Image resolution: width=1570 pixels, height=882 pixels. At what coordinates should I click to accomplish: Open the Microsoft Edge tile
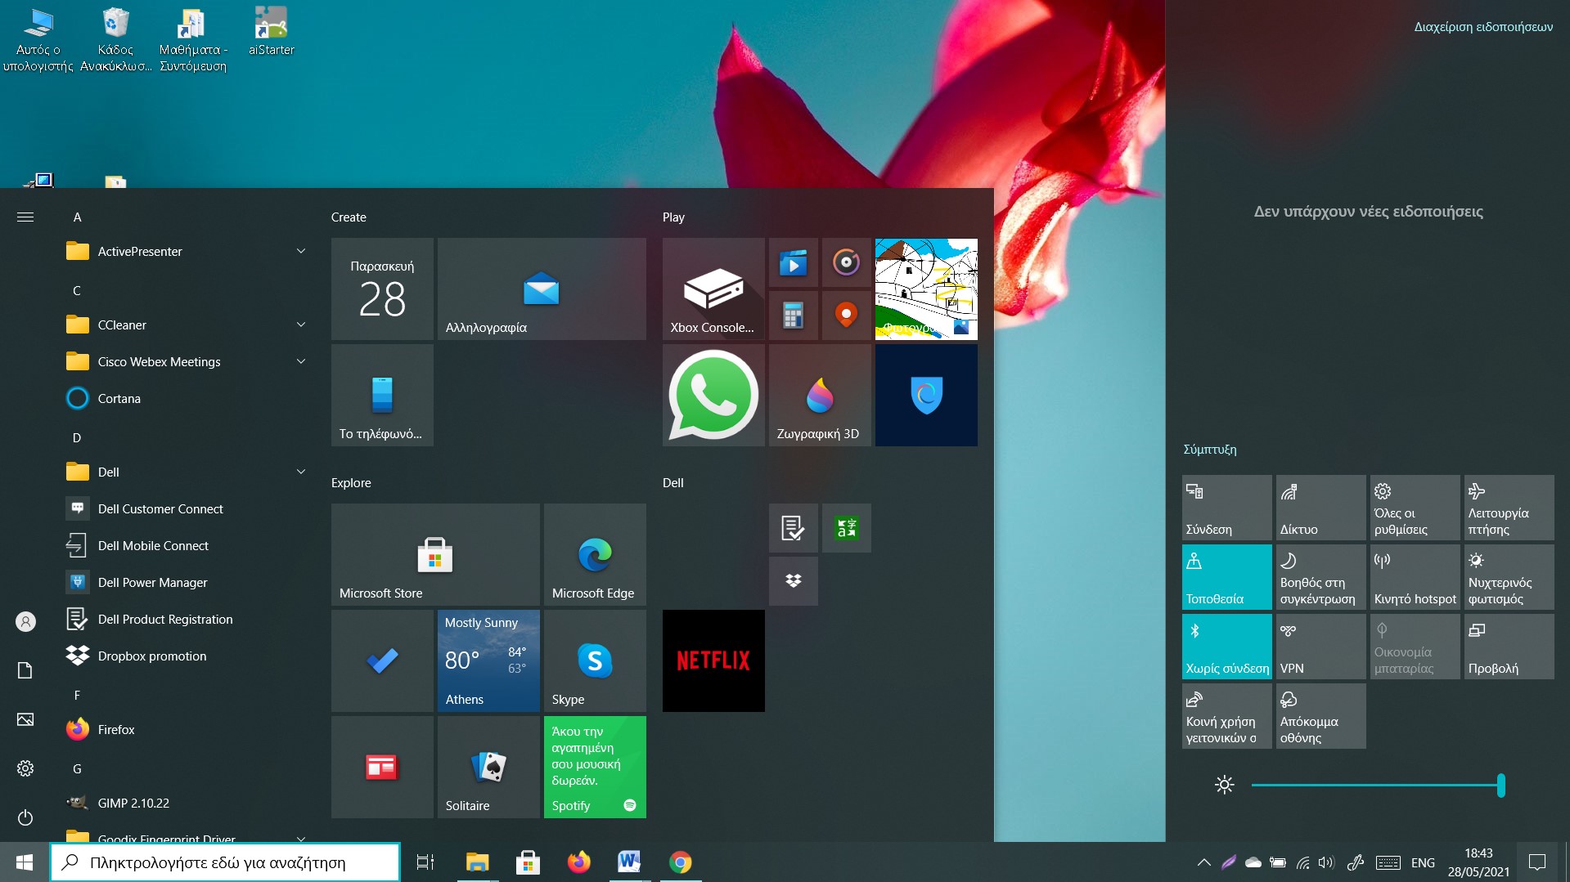[x=595, y=554]
